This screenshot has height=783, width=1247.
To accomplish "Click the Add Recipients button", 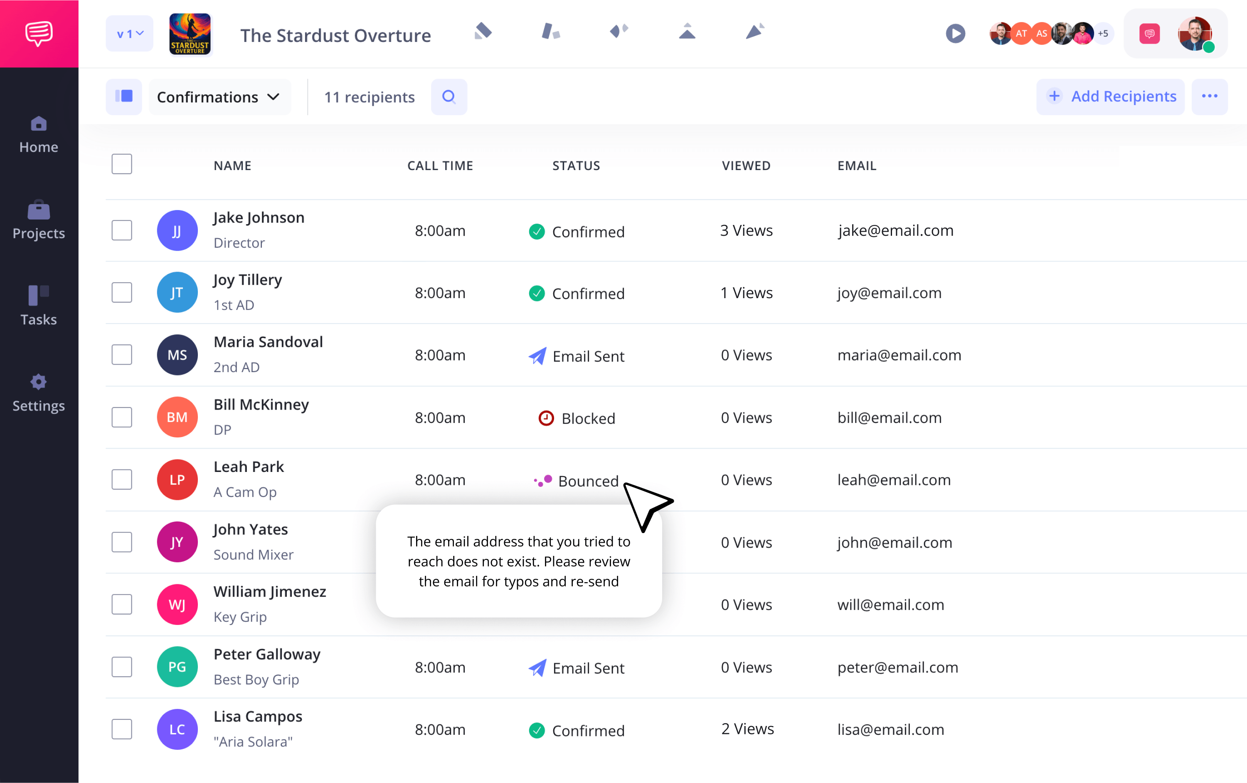I will pos(1110,97).
